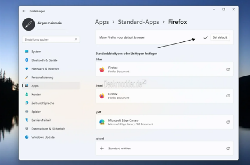Click the Microsoft Edge Canary text

[124, 120]
